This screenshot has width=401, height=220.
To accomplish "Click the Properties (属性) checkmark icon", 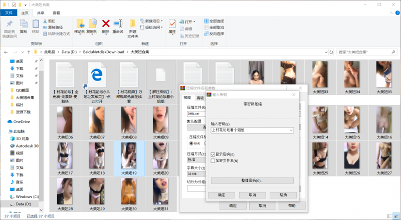I will 172,23.
